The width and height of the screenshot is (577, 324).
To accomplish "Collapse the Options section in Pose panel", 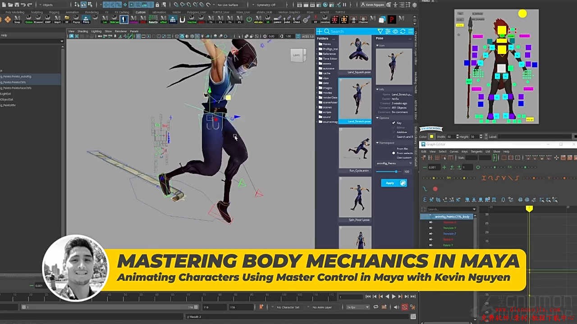I will click(x=378, y=118).
